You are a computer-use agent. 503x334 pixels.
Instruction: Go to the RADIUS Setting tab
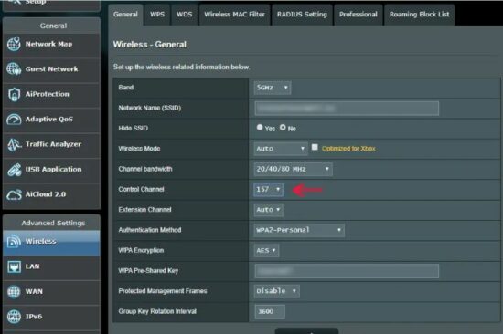(x=302, y=15)
